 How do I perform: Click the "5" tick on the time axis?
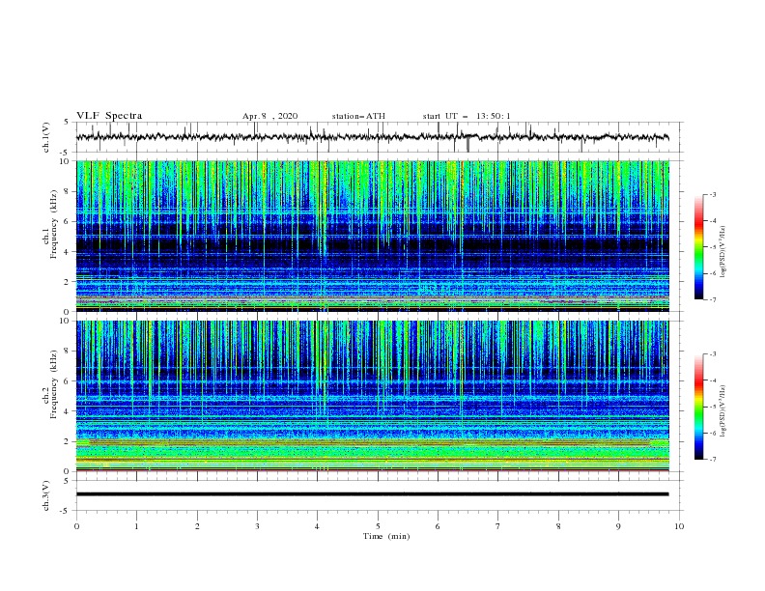pyautogui.click(x=378, y=526)
